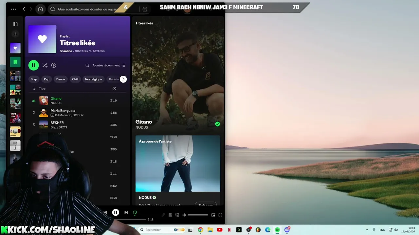Show more genre filters with the right arrow
The width and height of the screenshot is (419, 235).
(123, 79)
